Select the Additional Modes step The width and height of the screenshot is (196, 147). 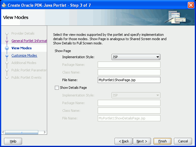[24, 63]
